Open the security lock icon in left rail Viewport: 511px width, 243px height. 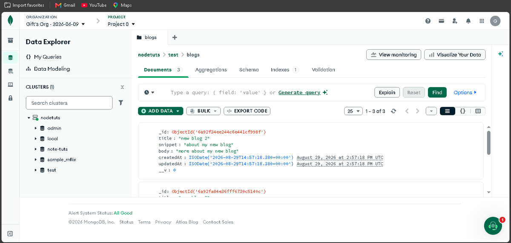(x=10, y=98)
